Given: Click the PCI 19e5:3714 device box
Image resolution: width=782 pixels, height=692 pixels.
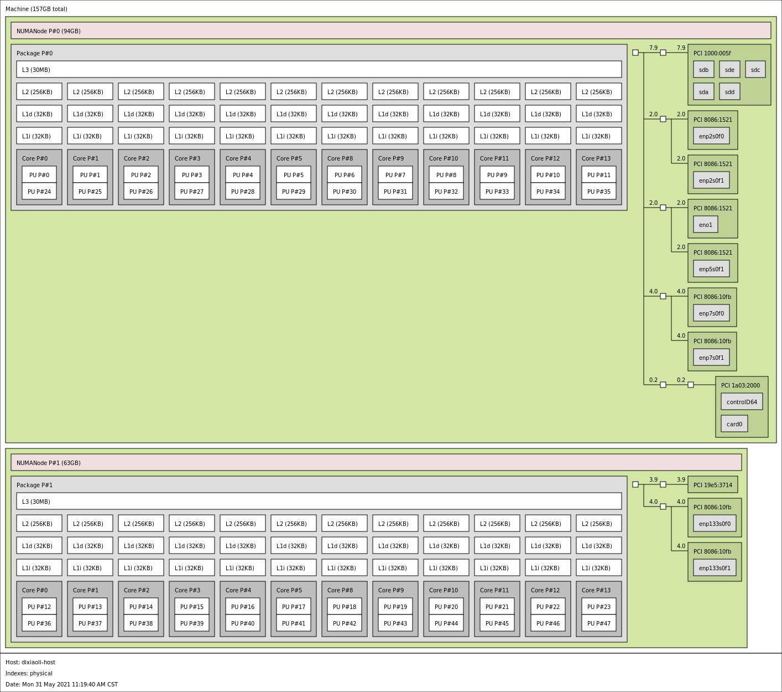Looking at the screenshot, I should pos(712,485).
